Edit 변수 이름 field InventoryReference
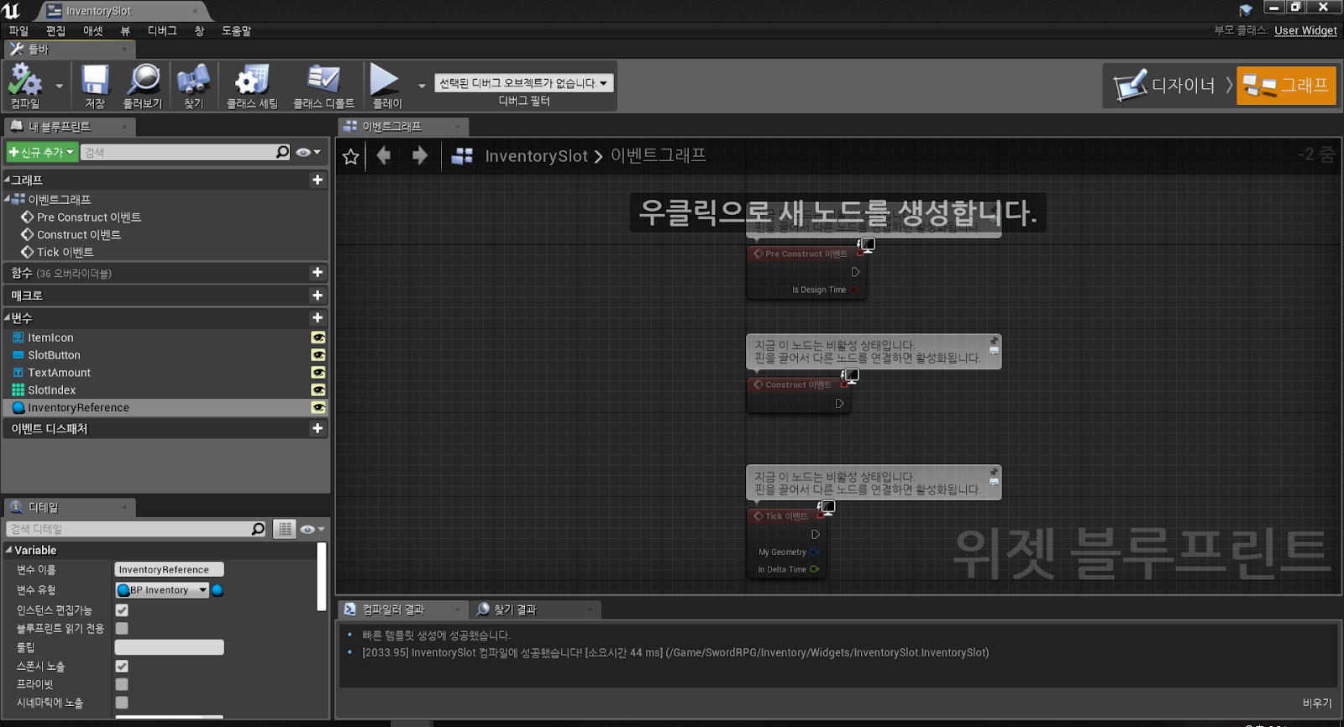The height and width of the screenshot is (727, 1344). [169, 569]
